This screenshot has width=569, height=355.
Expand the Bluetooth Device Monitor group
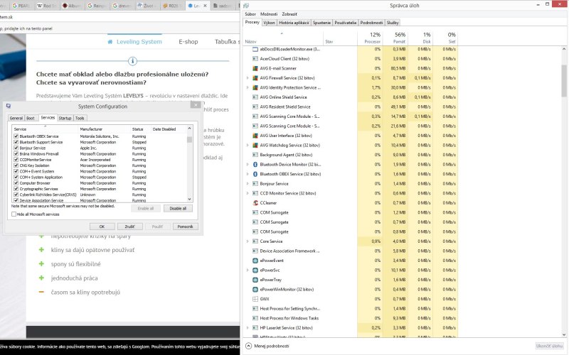pos(248,165)
